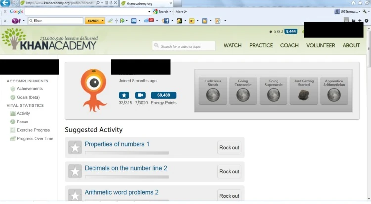The image size is (371, 204).
Task: Click the Ludicrous Streak badge
Action: click(213, 90)
